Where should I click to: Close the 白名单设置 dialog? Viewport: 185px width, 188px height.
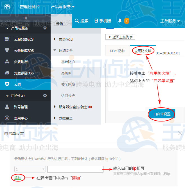tap(180, 133)
